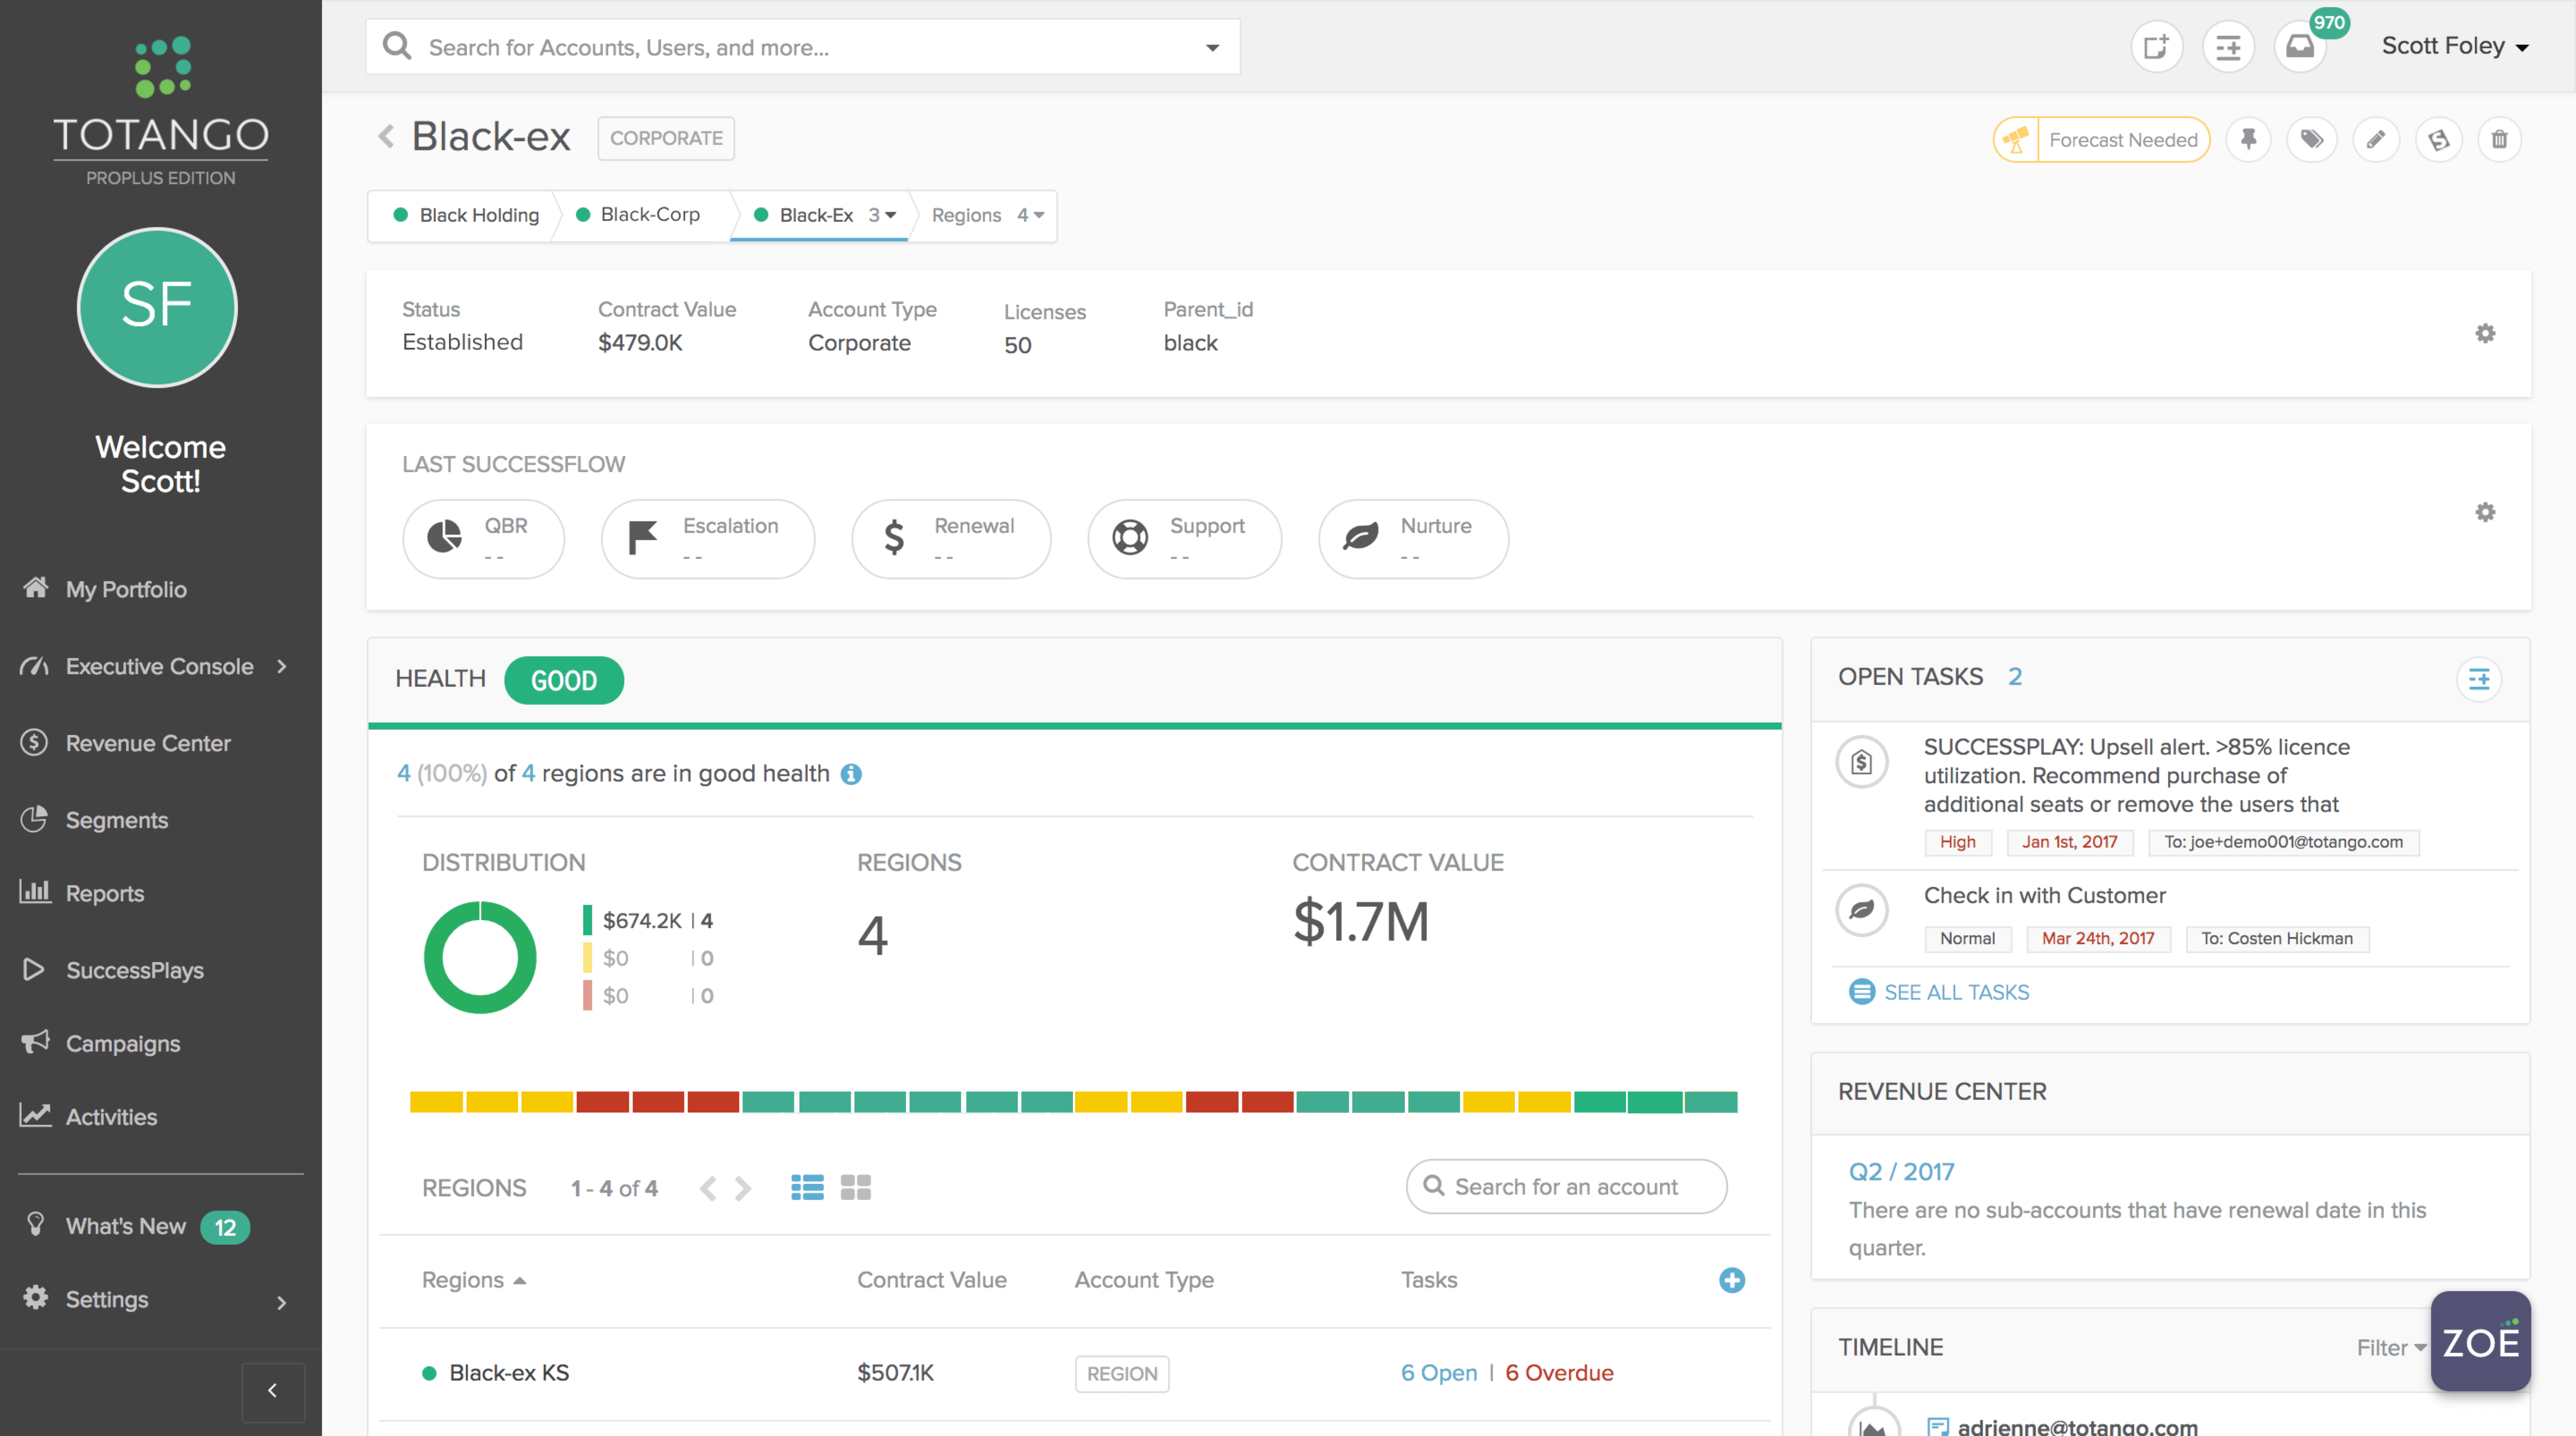Open the Timeline Filter dropdown
The height and width of the screenshot is (1436, 2576).
(x=2391, y=1348)
